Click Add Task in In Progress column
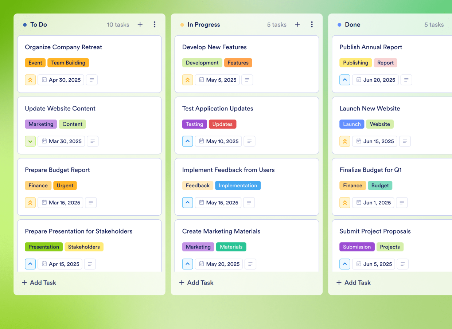 pyautogui.click(x=196, y=282)
